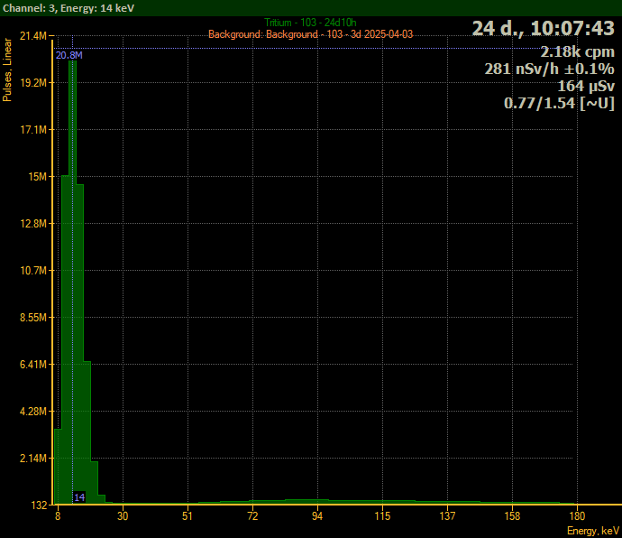
Task: Click the Tritium spectrum legend label
Action: click(310, 23)
